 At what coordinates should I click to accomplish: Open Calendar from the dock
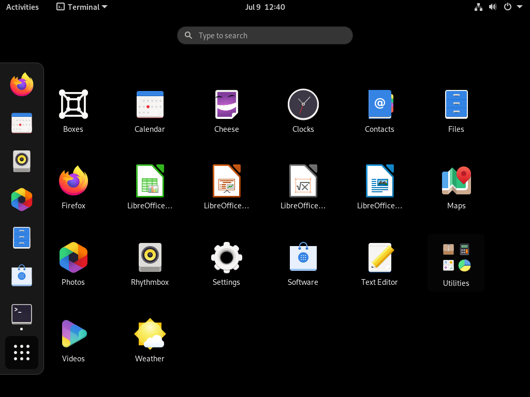[x=22, y=123]
